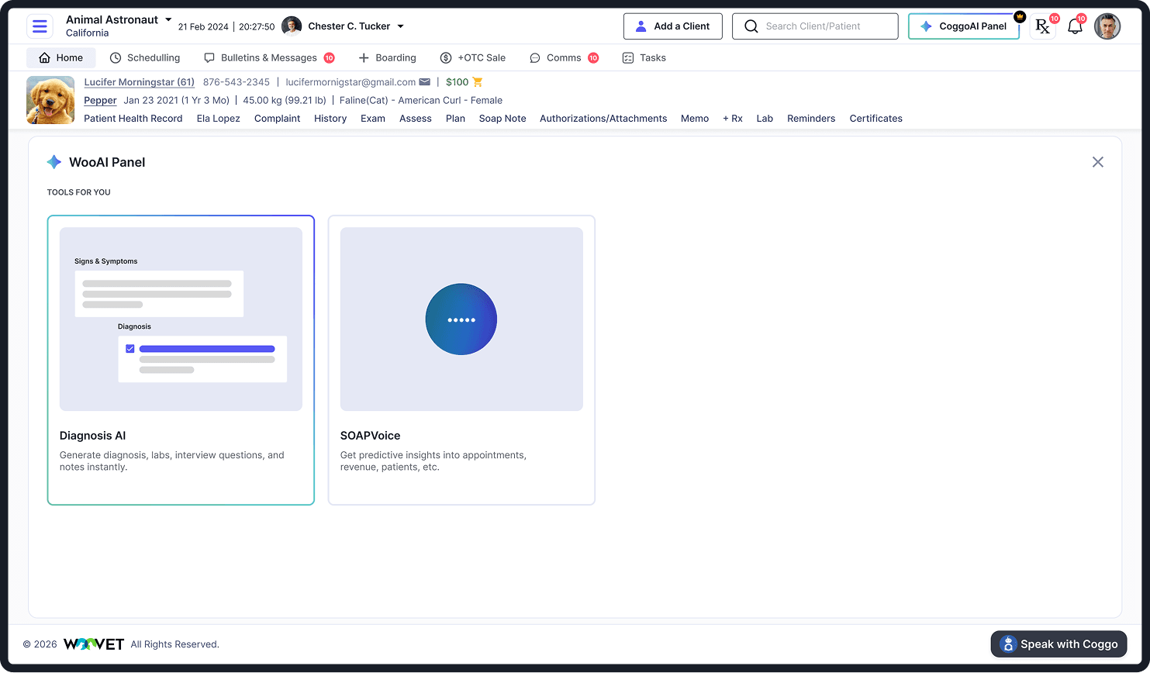Click the email envelope icon beside address
1150x673 pixels.
[x=425, y=82]
